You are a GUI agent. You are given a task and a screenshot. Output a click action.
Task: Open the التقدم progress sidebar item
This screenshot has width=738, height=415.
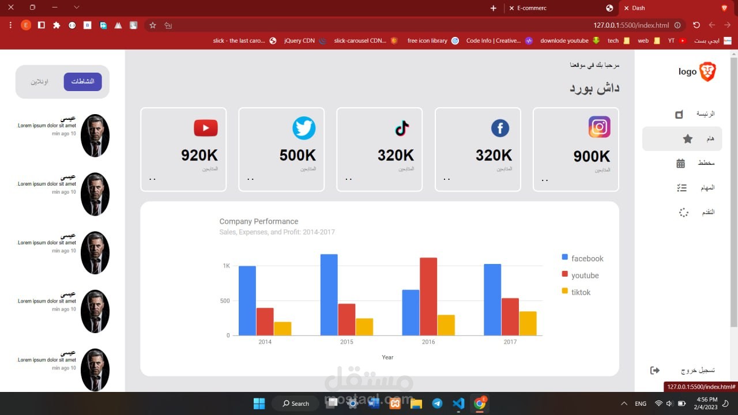pos(682,213)
